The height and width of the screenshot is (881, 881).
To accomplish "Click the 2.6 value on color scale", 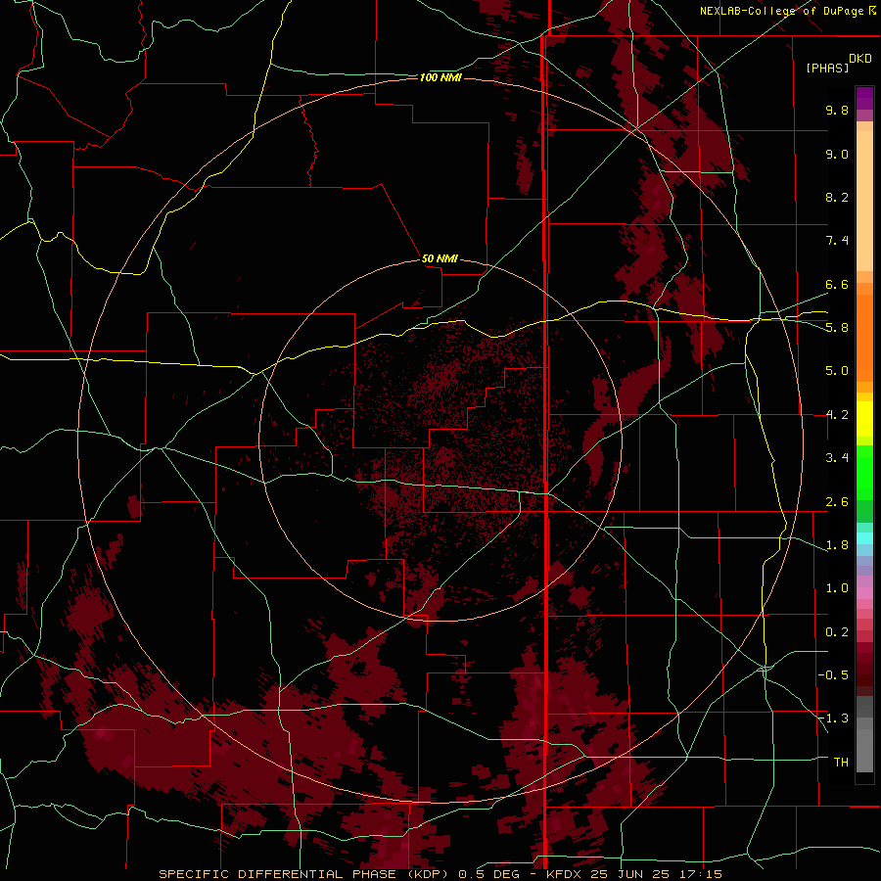I will coord(837,502).
